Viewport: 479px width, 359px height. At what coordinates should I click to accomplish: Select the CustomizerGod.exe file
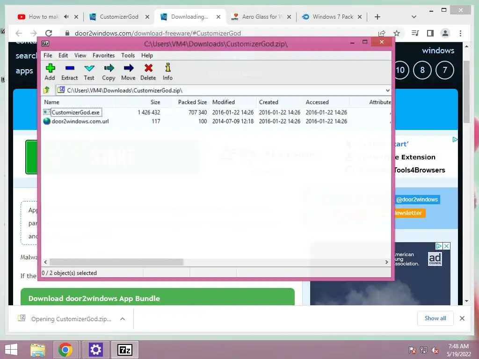click(x=75, y=112)
